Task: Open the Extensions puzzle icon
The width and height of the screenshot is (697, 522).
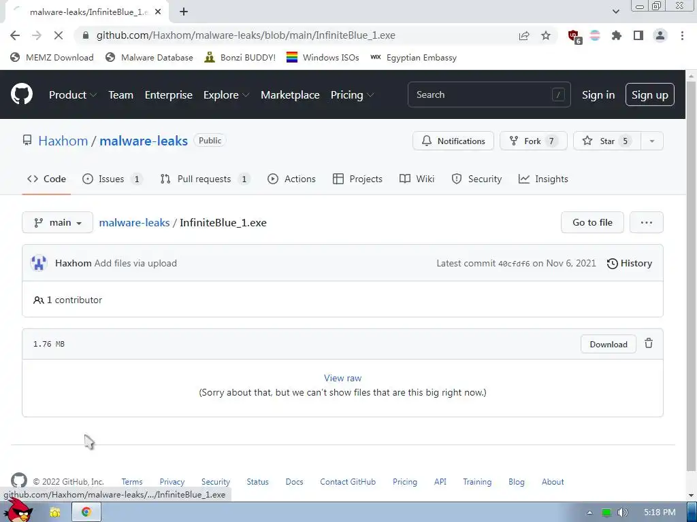Action: coord(617,35)
